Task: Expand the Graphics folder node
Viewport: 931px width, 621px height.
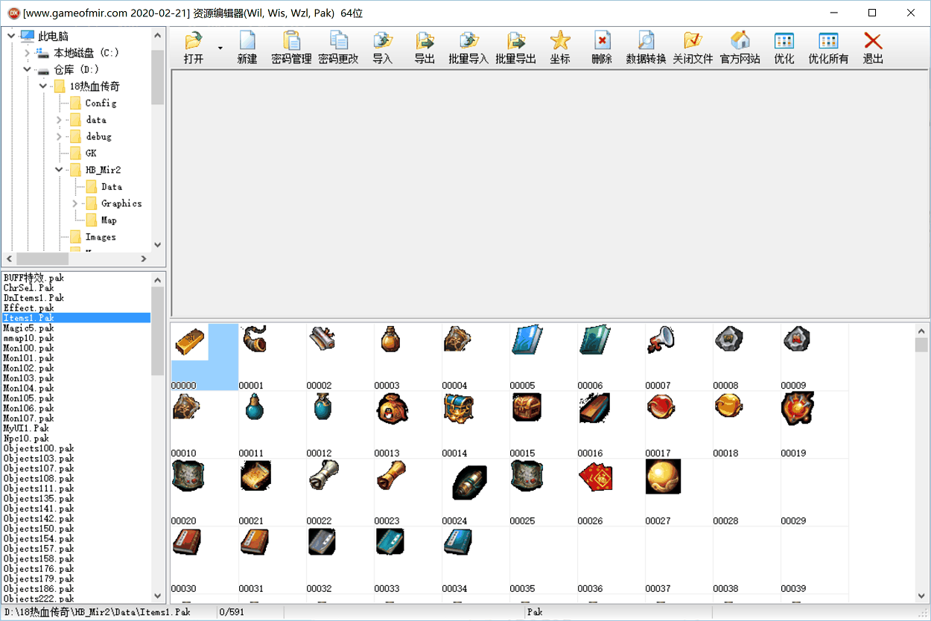Action: (75, 203)
